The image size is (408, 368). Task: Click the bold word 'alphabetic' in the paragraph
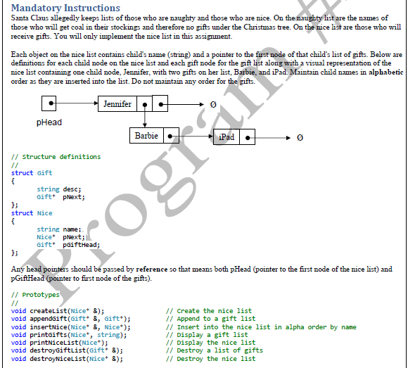coord(385,72)
